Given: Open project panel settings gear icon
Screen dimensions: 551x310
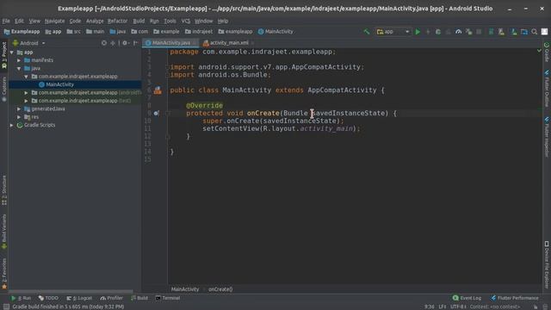Looking at the screenshot, I should tap(125, 43).
